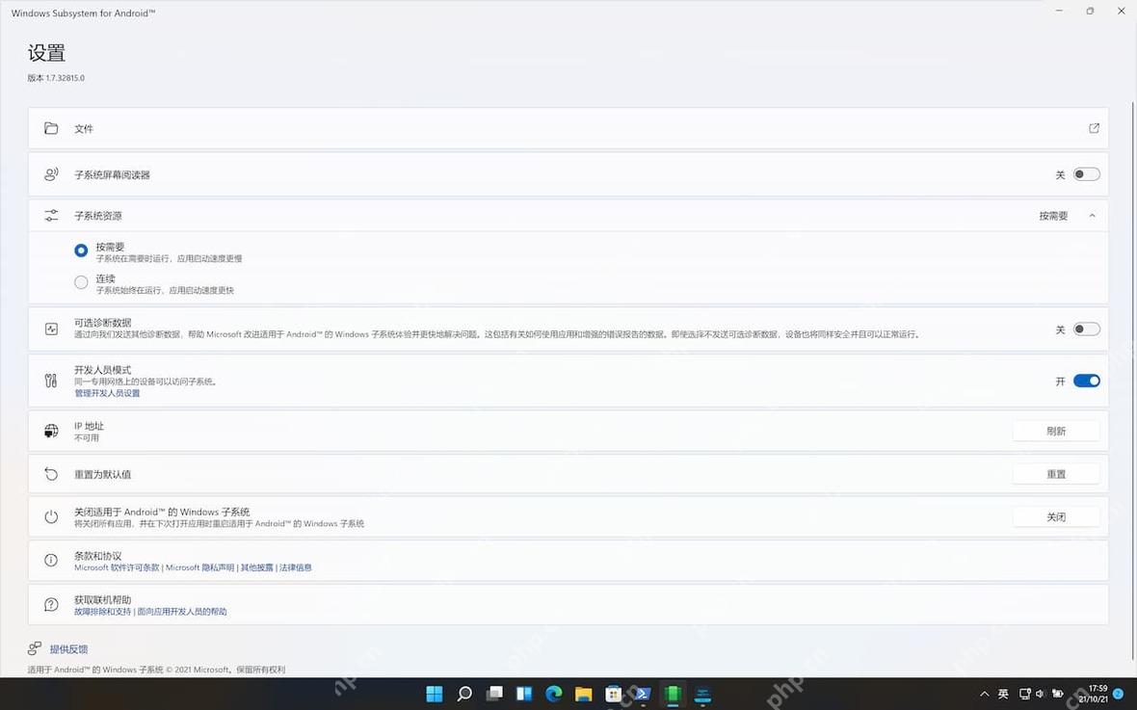Open the 故障排除和支持 link
This screenshot has width=1137, height=710.
102,612
